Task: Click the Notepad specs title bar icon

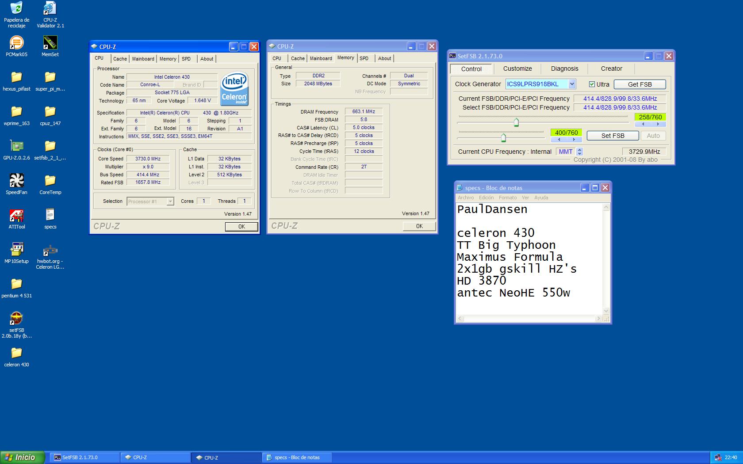Action: pyautogui.click(x=460, y=188)
